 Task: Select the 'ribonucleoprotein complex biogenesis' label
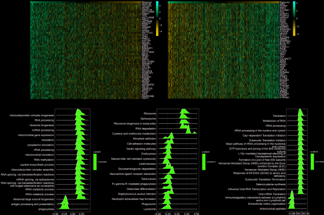(x=32, y=115)
